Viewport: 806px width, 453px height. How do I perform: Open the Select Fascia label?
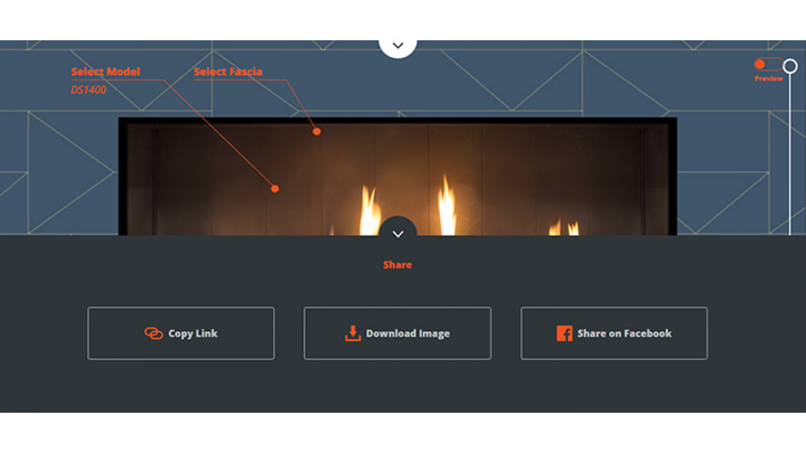point(228,72)
